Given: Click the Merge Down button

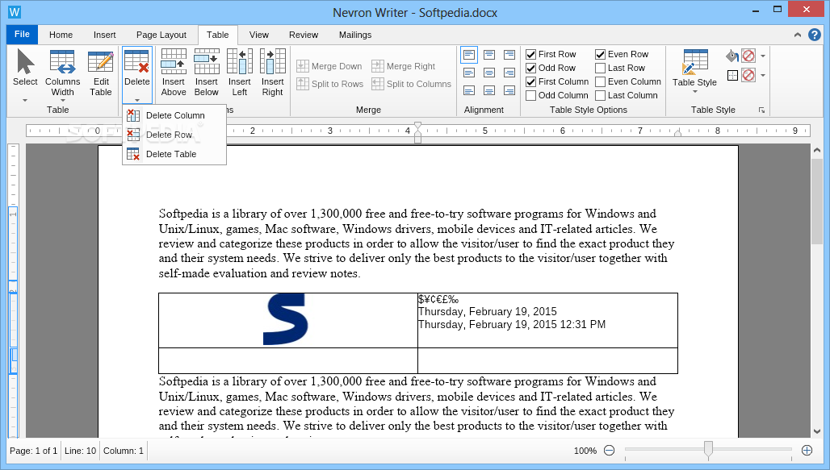Looking at the screenshot, I should [x=329, y=66].
